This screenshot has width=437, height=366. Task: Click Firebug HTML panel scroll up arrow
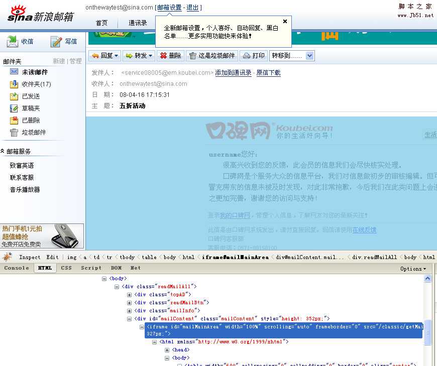[x=427, y=278]
